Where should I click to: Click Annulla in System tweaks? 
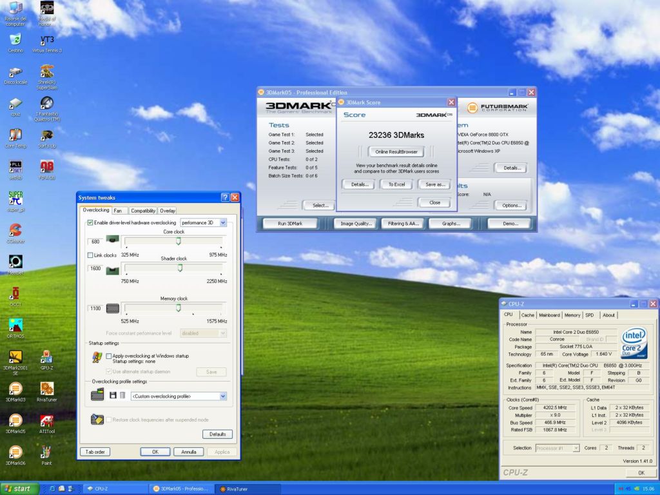(189, 452)
